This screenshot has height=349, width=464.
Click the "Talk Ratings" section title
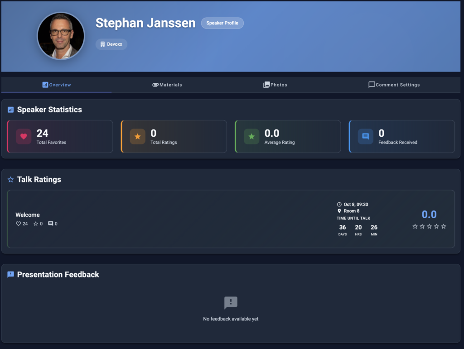coord(39,179)
